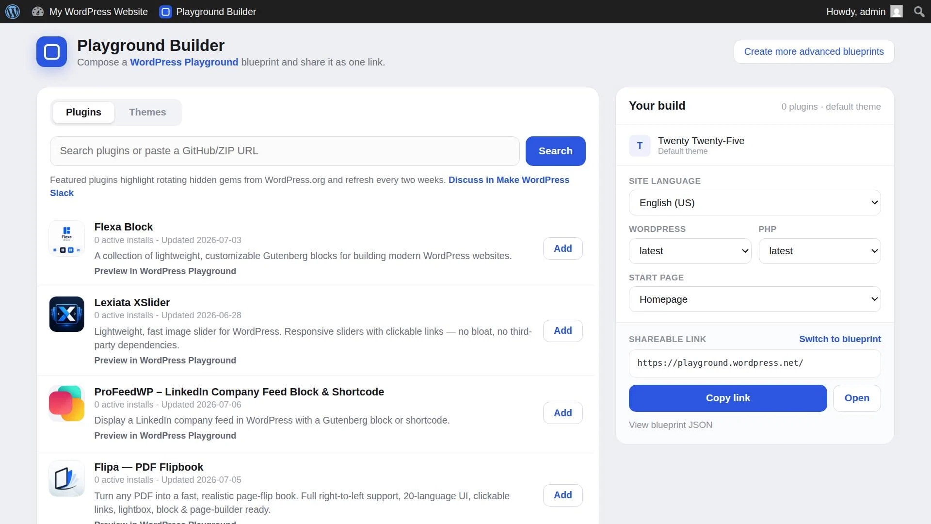Open the WordPress Playground link in subtitle
Viewport: 931px width, 524px height.
coord(184,63)
